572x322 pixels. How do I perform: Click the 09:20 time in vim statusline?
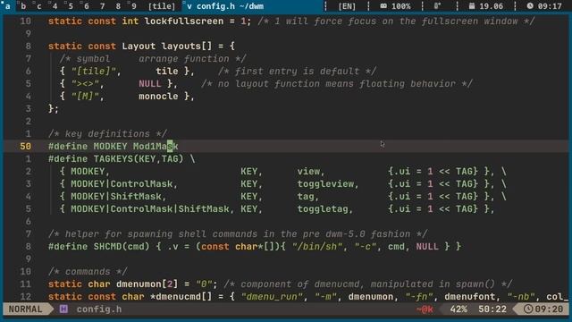point(549,309)
